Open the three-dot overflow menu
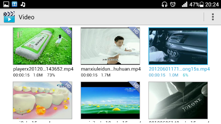Screen dimensions: 221x124 (213, 17)
